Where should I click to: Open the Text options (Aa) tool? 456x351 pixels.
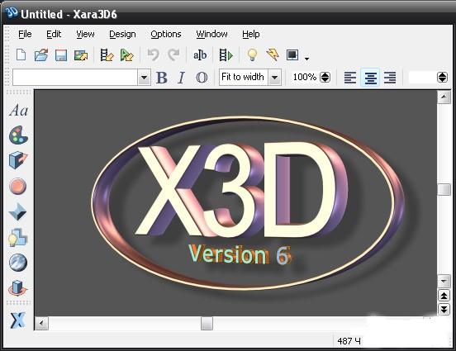tap(19, 110)
